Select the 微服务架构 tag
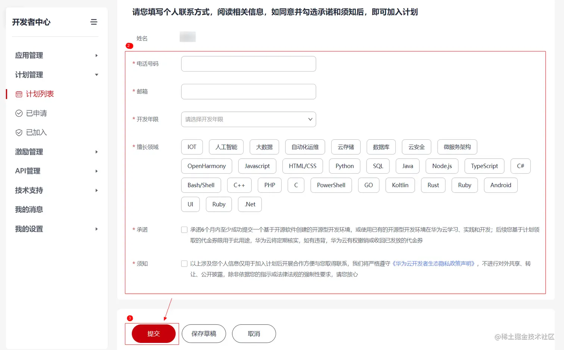The height and width of the screenshot is (350, 564). (x=457, y=147)
